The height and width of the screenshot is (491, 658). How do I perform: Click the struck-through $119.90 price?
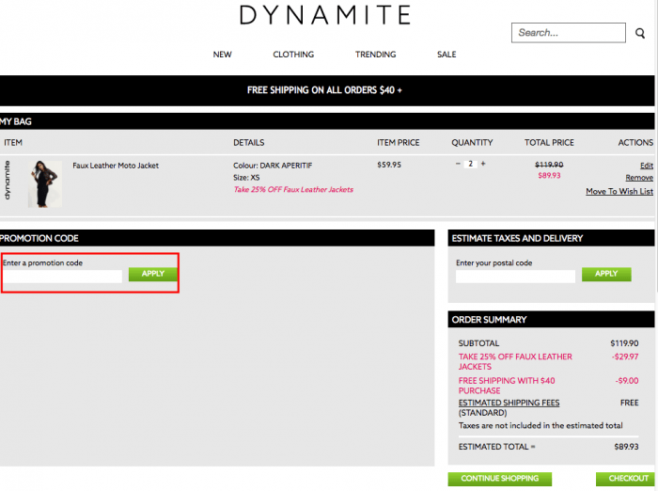[x=549, y=165]
